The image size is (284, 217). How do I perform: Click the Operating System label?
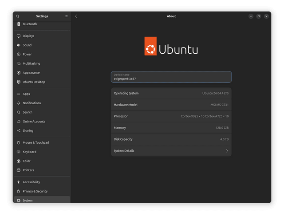click(x=126, y=93)
